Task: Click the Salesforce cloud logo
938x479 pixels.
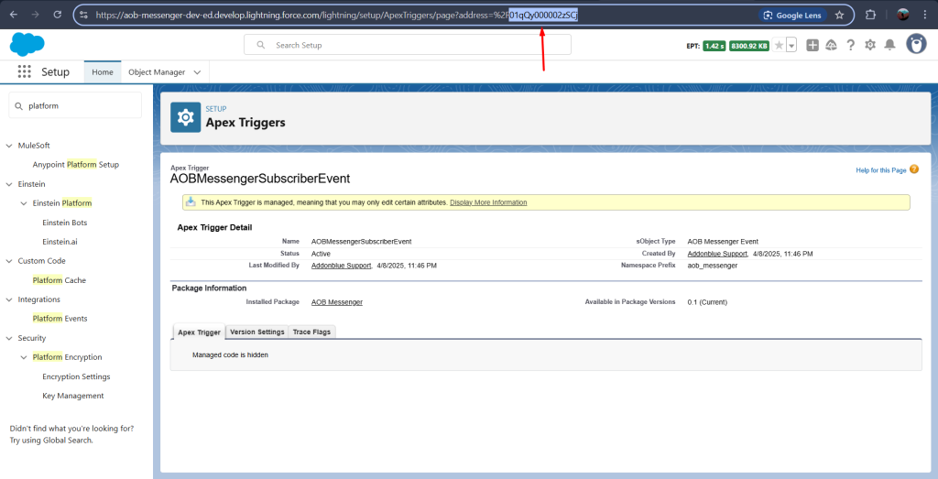Action: (x=27, y=44)
